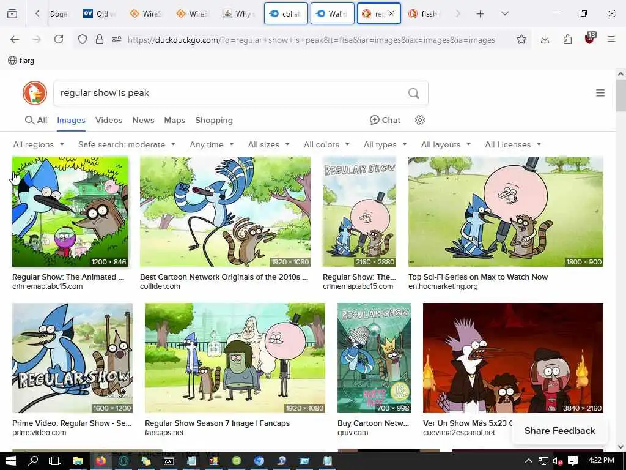Go back using the browser back arrow
The image size is (626, 470).
(15, 39)
